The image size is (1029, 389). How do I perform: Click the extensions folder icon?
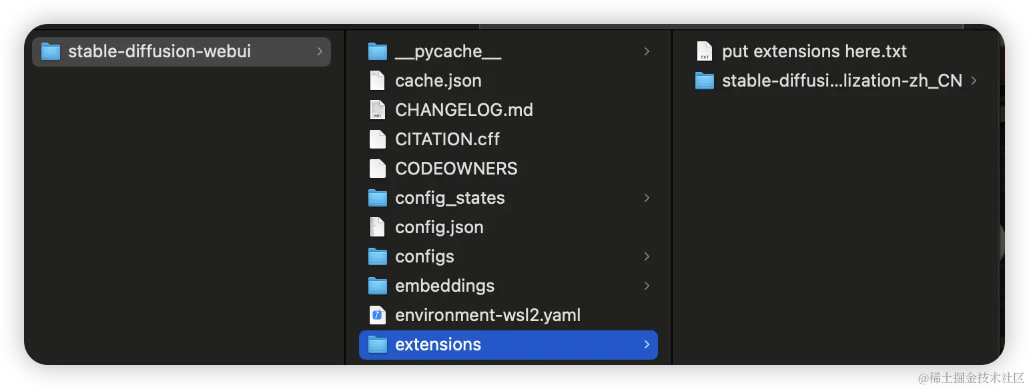click(378, 344)
